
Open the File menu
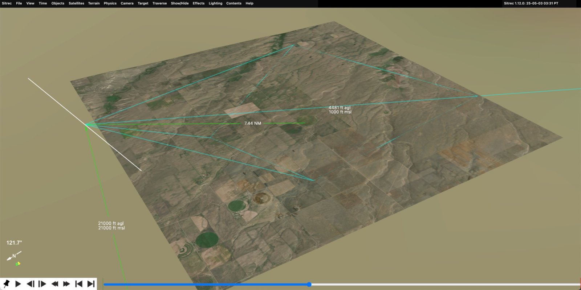point(19,3)
